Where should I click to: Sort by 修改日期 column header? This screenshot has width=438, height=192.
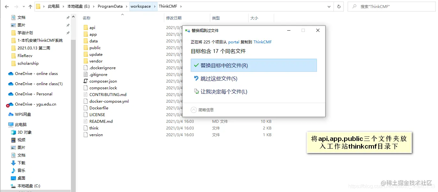coord(174,18)
